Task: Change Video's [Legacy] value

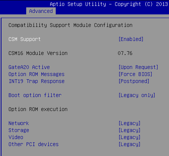Action: click(130, 137)
